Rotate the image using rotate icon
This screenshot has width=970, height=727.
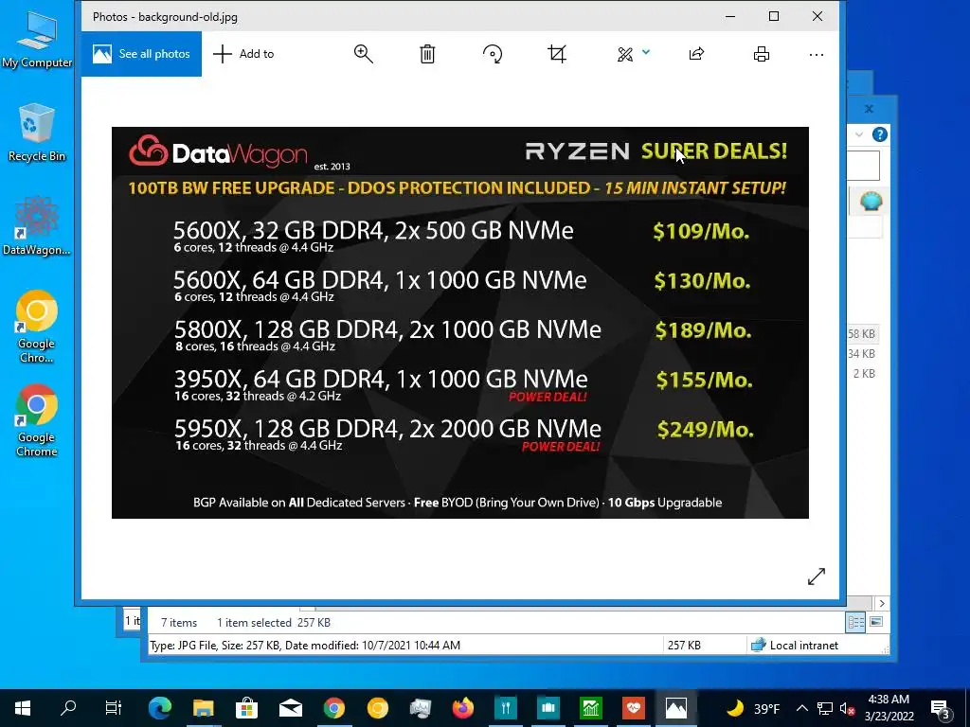(x=493, y=54)
